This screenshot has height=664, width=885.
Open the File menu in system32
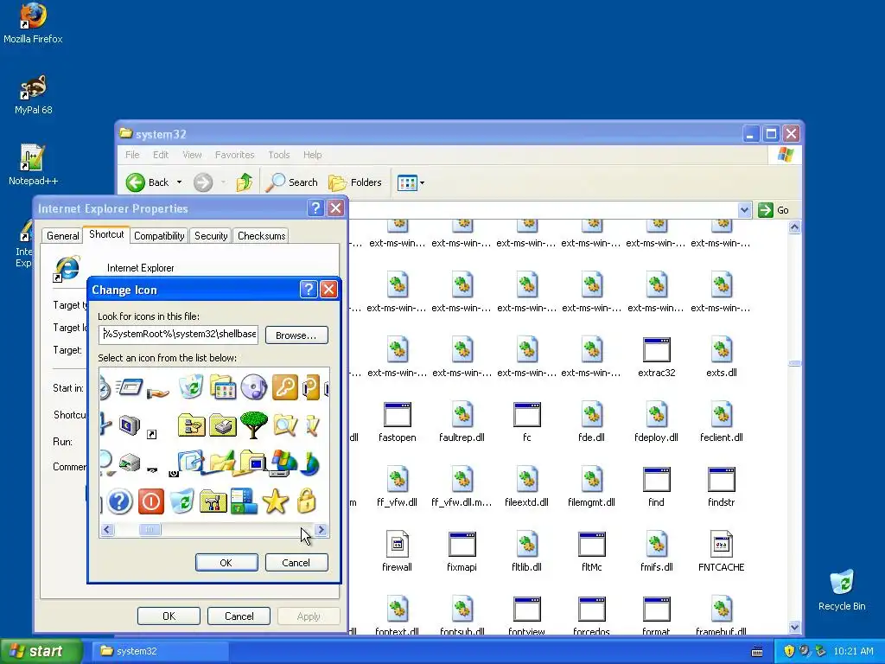click(132, 155)
